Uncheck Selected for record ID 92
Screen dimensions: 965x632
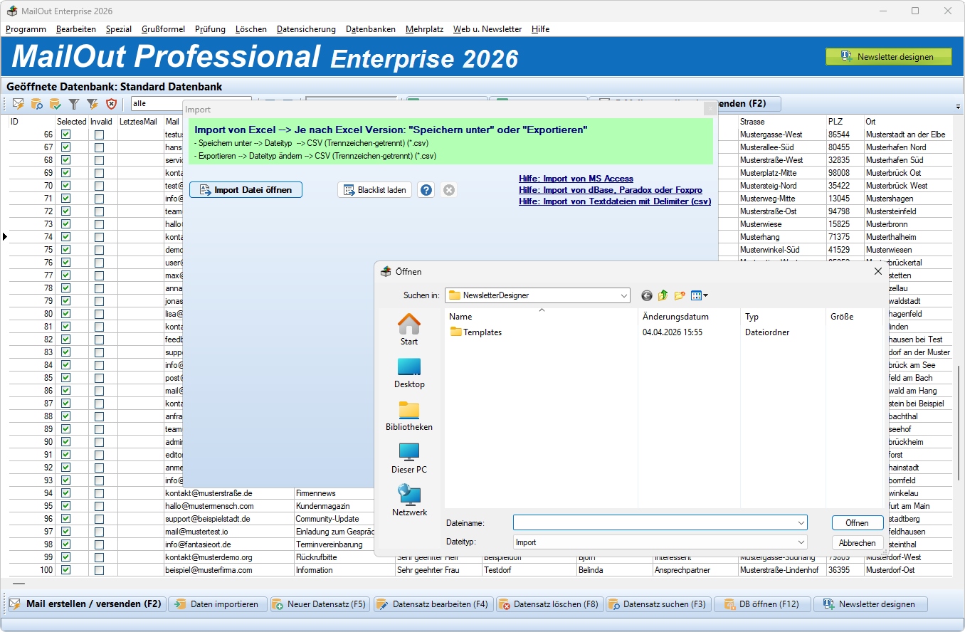tap(66, 468)
